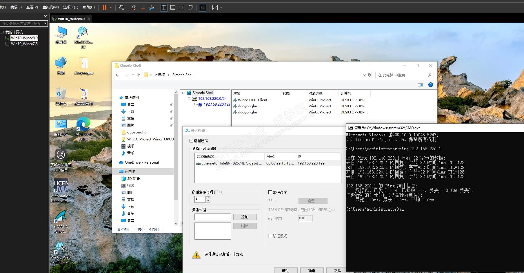Click the Explorer help question mark icon
The image size is (524, 273).
tap(430, 85)
